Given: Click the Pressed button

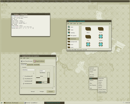Looking at the screenshot, I should 51,92.
